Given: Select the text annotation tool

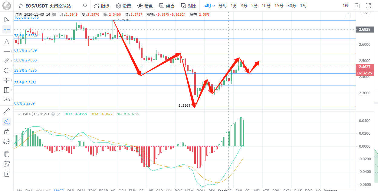Looking at the screenshot, I should pos(7,42).
